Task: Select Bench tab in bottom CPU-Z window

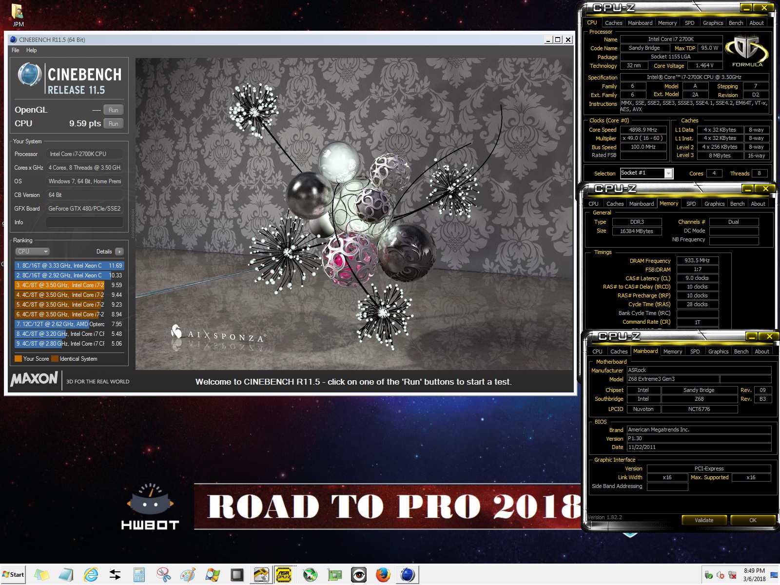Action: (x=741, y=351)
